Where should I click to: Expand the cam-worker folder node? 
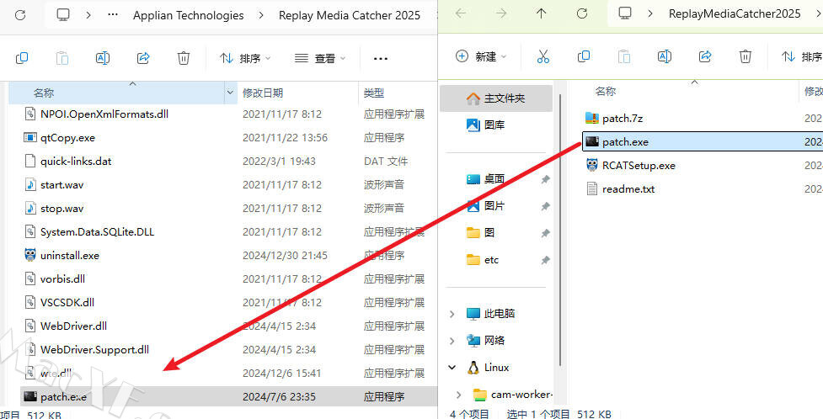click(x=459, y=395)
